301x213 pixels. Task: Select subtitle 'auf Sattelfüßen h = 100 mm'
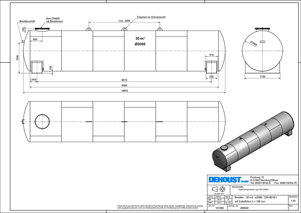[250, 201]
